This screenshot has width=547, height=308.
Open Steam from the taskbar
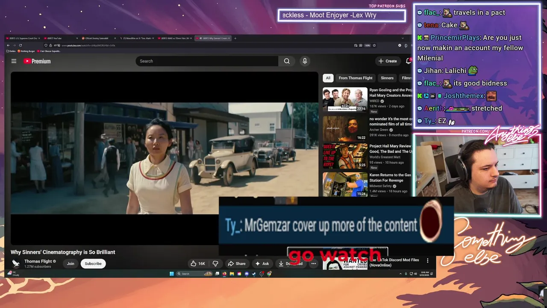pyautogui.click(x=254, y=274)
